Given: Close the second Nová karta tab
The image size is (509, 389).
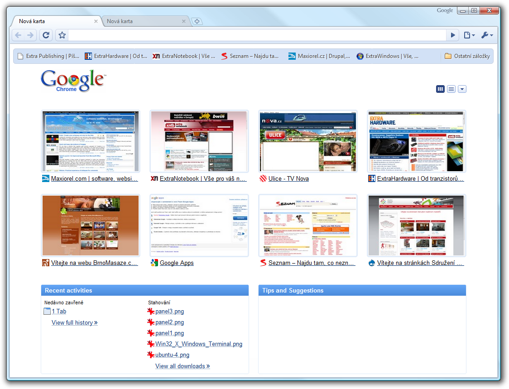Looking at the screenshot, I should click(x=184, y=21).
